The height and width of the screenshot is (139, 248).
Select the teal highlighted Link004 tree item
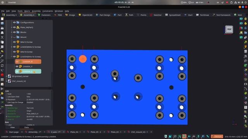pos(28,71)
